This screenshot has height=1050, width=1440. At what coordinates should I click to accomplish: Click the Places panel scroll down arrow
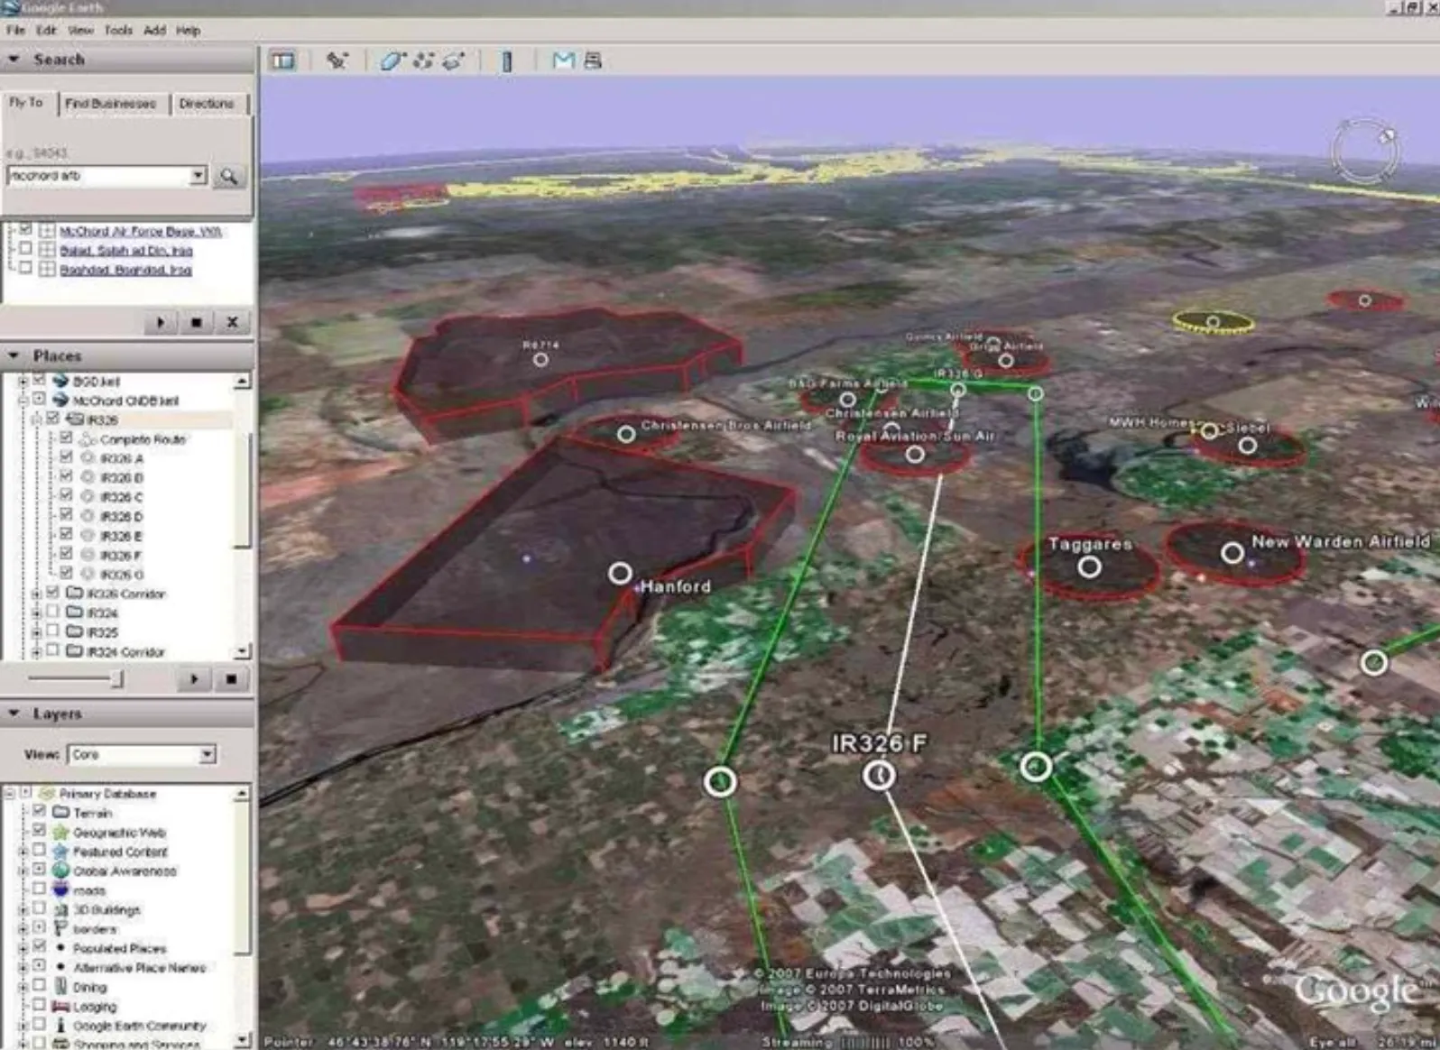pyautogui.click(x=242, y=651)
